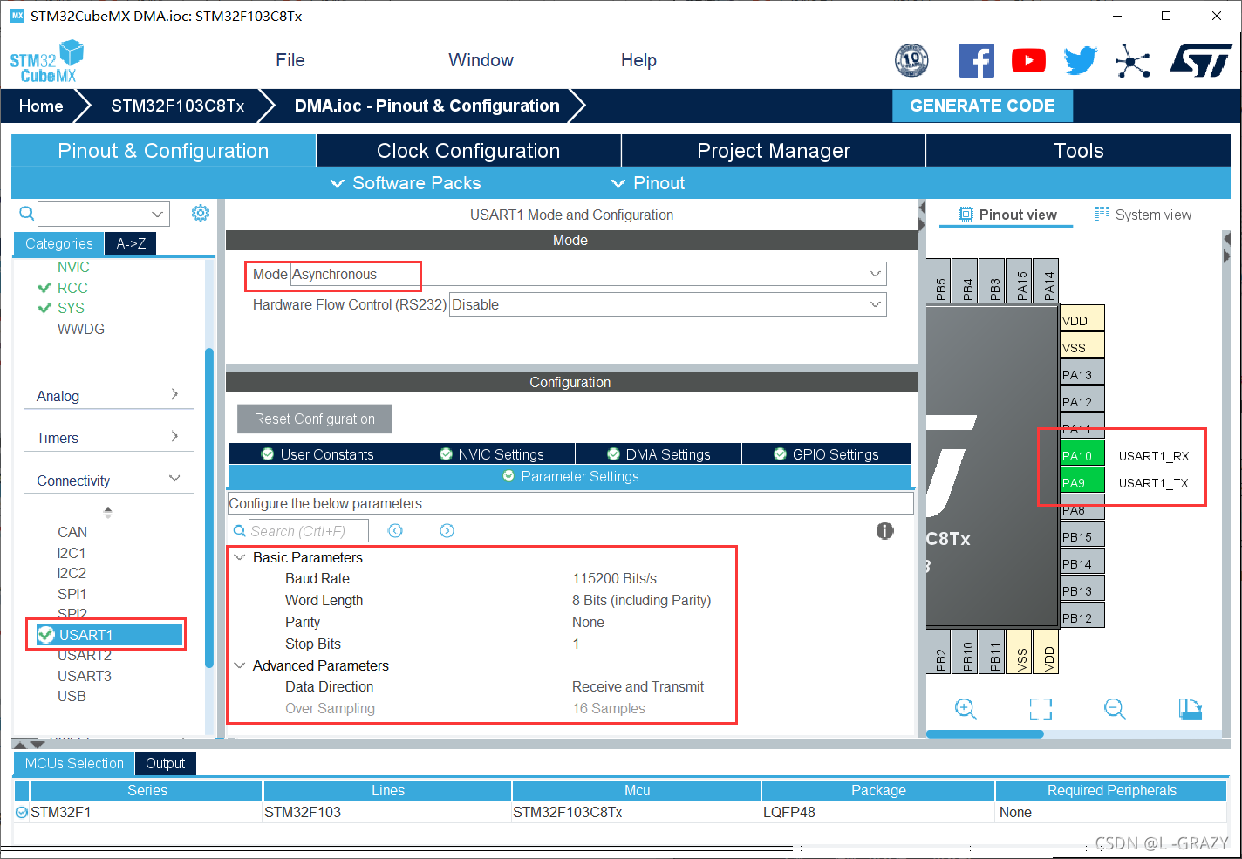
Task: Switch to Project Manager tab
Action: [x=774, y=151]
